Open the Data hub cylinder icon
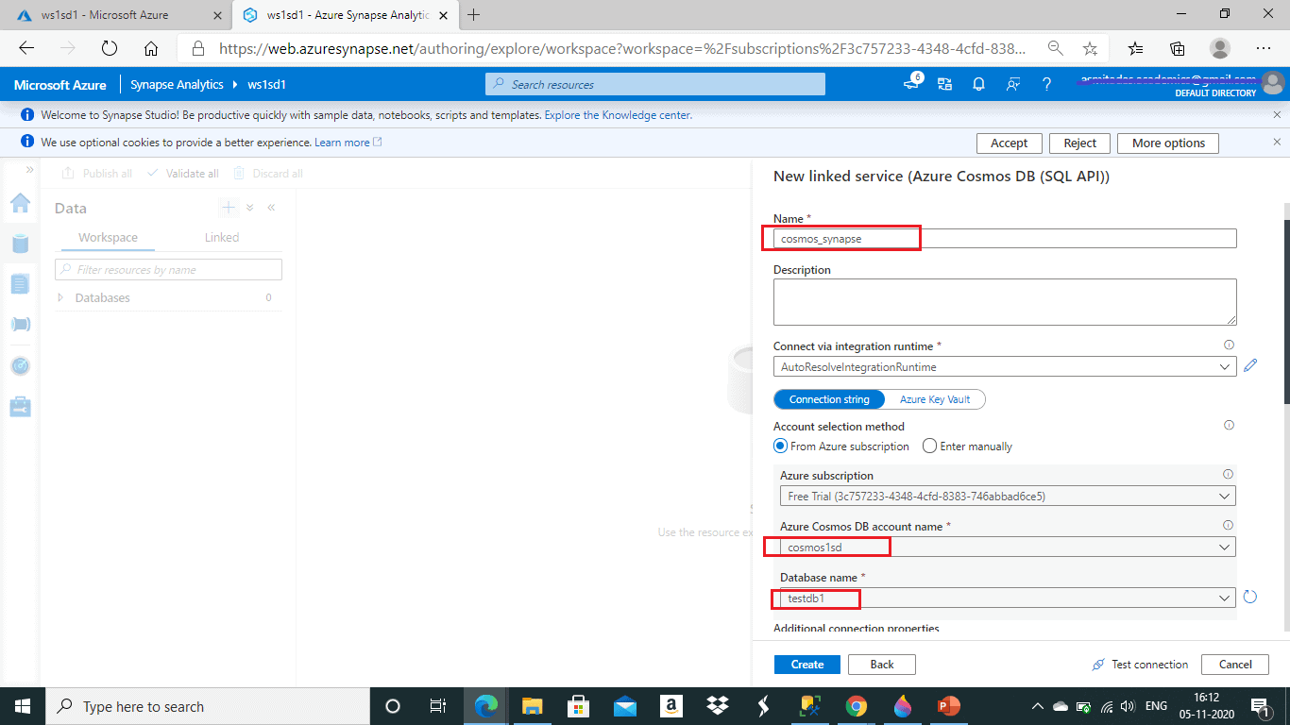The height and width of the screenshot is (725, 1290). (x=20, y=244)
